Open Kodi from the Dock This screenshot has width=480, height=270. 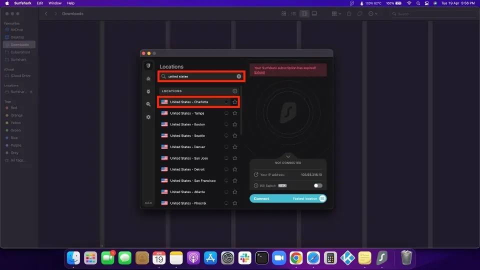[347, 258]
